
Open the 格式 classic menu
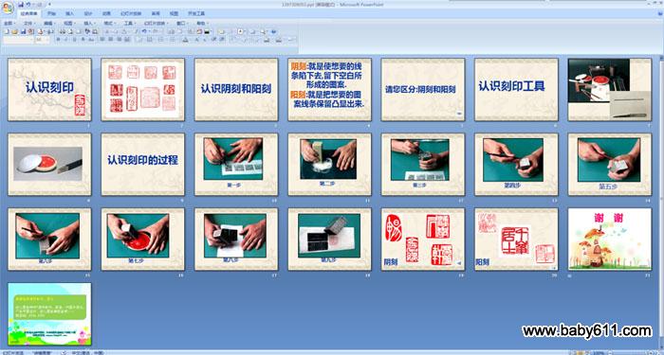pyautogui.click(x=110, y=24)
